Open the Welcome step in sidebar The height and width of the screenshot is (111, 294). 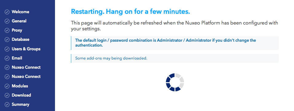point(21,12)
